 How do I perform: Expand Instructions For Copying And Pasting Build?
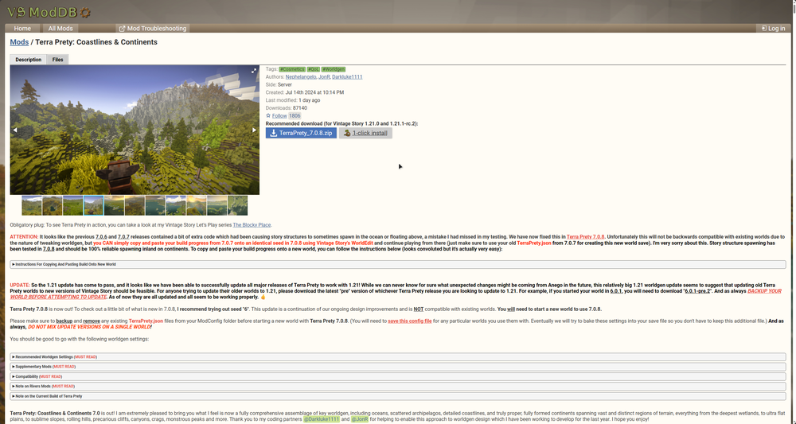coord(398,264)
